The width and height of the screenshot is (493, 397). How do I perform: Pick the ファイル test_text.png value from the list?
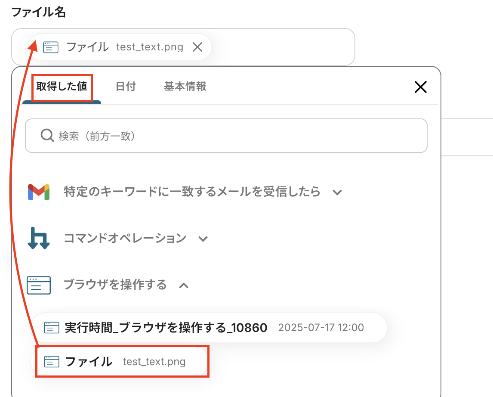(x=125, y=362)
